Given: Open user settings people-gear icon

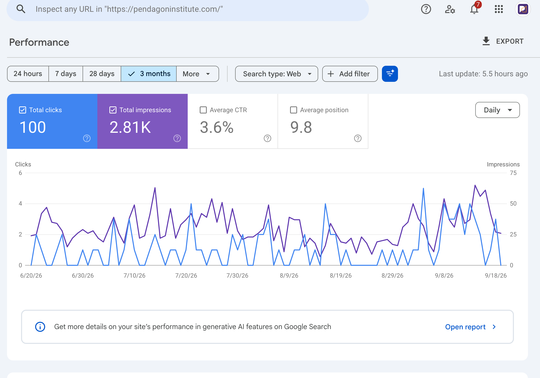Looking at the screenshot, I should tap(450, 9).
